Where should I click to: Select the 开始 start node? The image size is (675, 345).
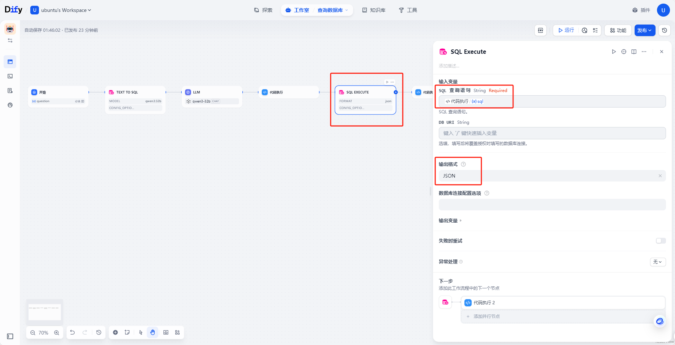point(58,96)
